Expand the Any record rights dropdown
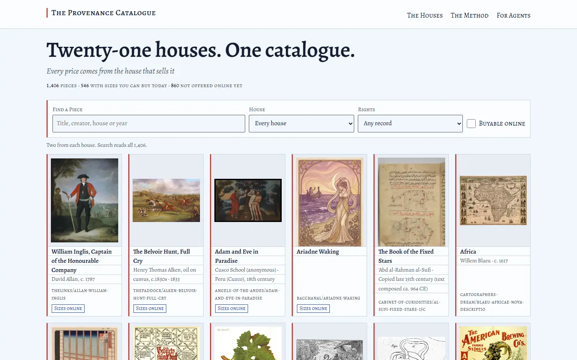This screenshot has width=577, height=360. [410, 124]
